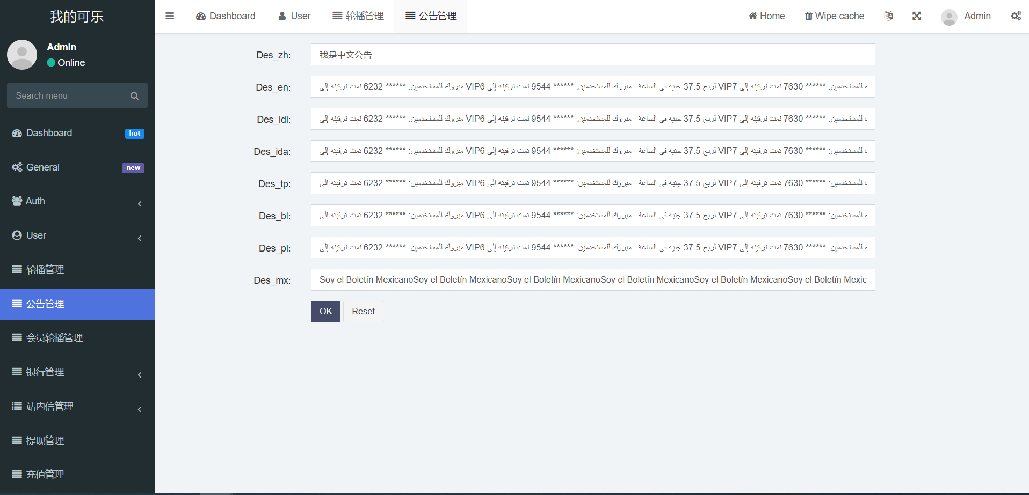The image size is (1029, 495).
Task: Toggle fullscreen mode icon
Action: 917,16
